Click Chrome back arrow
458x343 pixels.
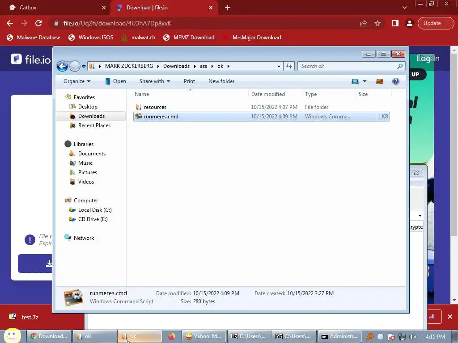10,23
